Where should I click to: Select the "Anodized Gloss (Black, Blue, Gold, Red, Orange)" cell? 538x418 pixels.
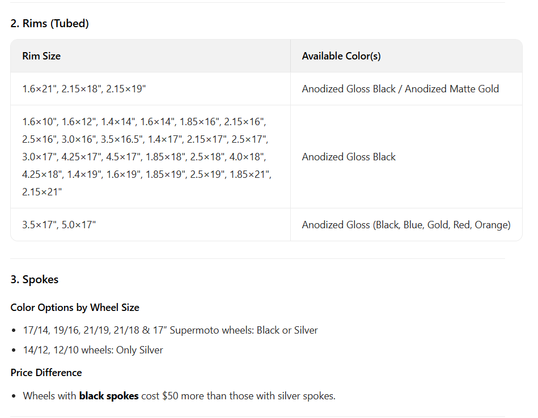click(x=406, y=225)
